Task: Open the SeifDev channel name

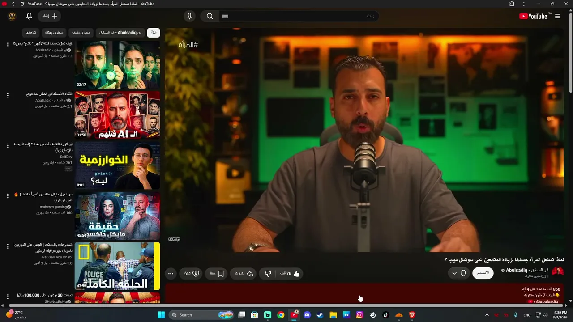Action: pos(66,157)
